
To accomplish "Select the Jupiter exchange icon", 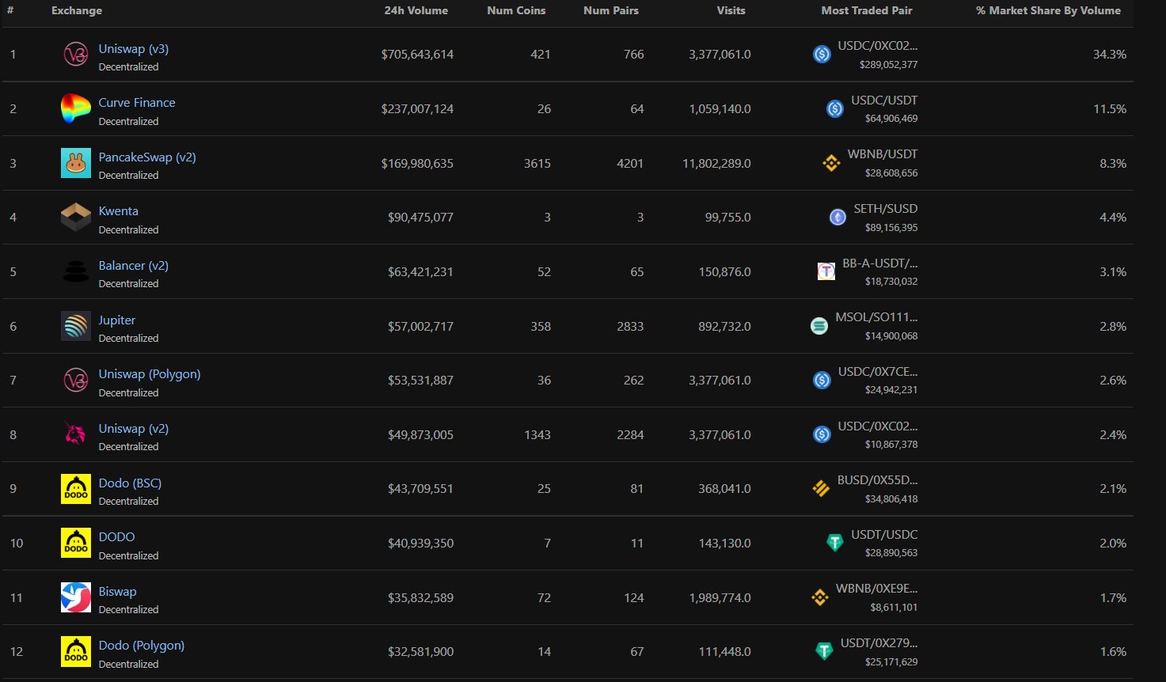I will click(x=75, y=326).
